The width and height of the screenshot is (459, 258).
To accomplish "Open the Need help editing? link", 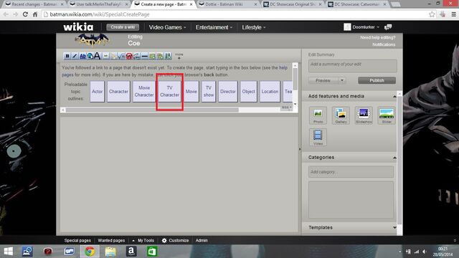I will (378, 38).
